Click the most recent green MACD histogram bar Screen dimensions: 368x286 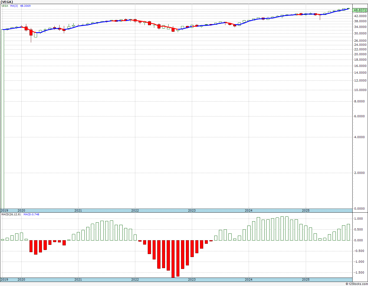tap(348, 232)
